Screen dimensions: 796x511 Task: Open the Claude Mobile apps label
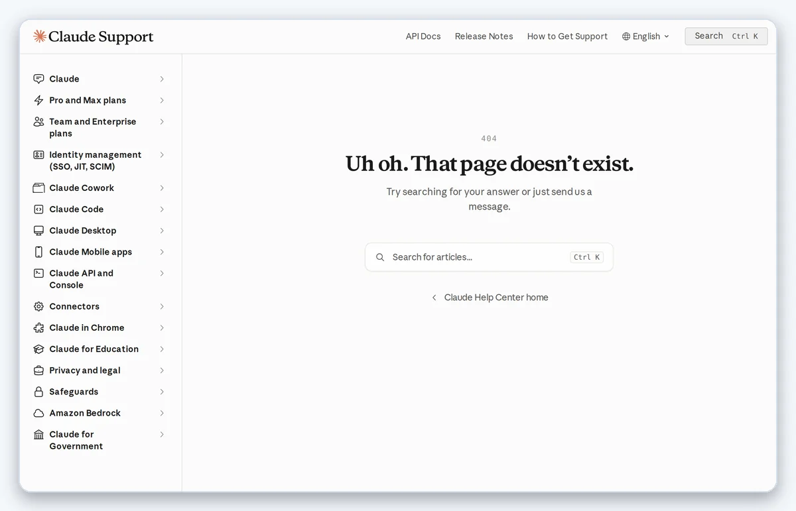(x=91, y=252)
